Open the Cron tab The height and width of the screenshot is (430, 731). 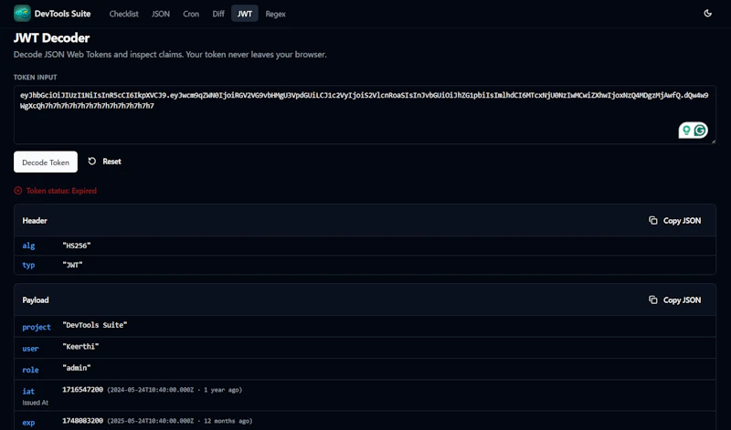click(x=191, y=14)
